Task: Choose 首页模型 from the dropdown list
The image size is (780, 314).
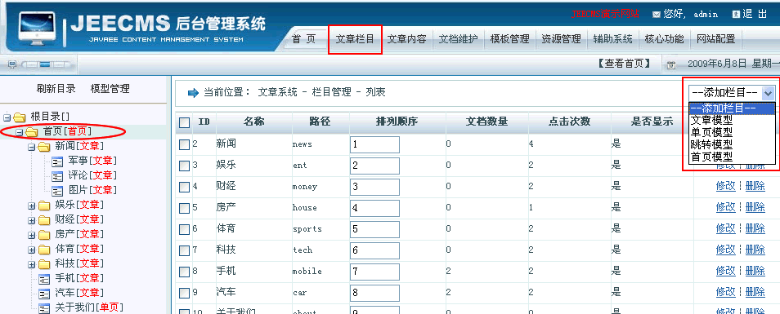Action: tap(711, 157)
